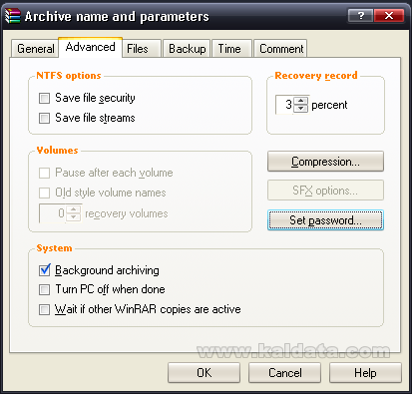Image resolution: width=412 pixels, height=394 pixels.
Task: Click the 'percent' label text
Action: pos(329,106)
